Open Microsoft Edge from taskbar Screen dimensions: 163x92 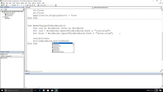pyautogui.click(x=40, y=90)
